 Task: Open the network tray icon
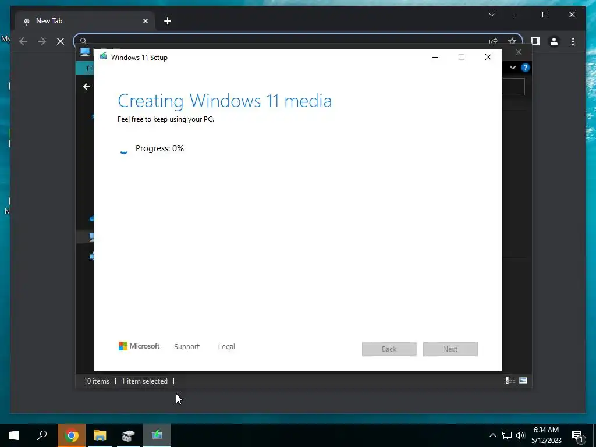pyautogui.click(x=507, y=435)
